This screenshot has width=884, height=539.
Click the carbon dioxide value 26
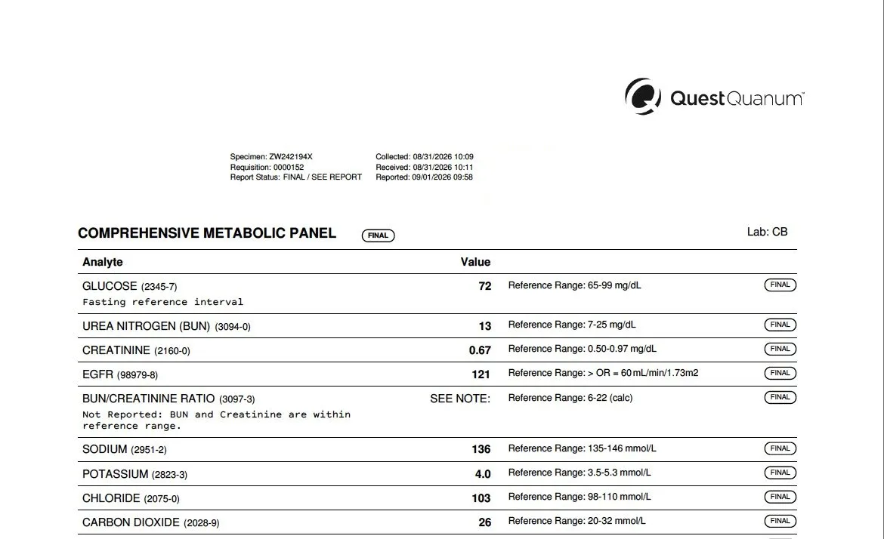coord(485,522)
